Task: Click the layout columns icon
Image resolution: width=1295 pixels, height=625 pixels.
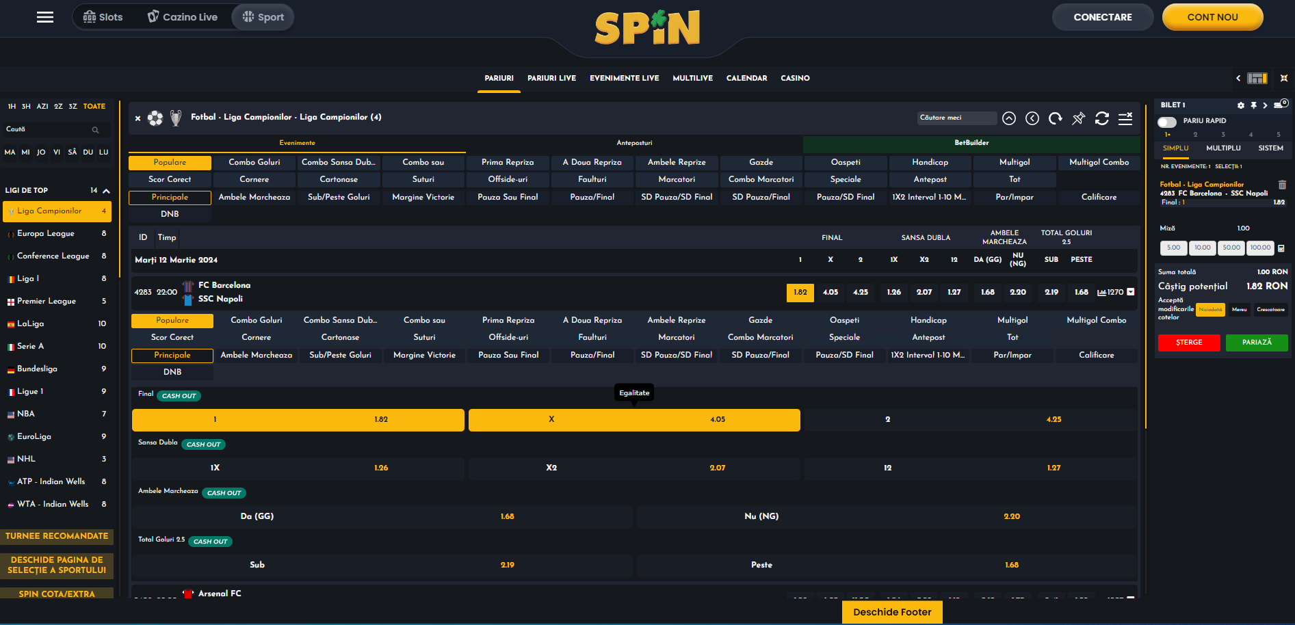Action: pyautogui.click(x=1257, y=78)
